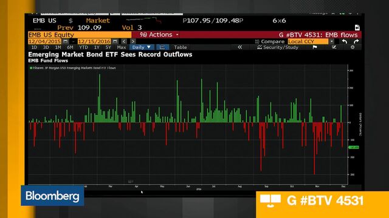389x218 pixels.
Task: Open chart settings gear icon
Action: click(353, 47)
